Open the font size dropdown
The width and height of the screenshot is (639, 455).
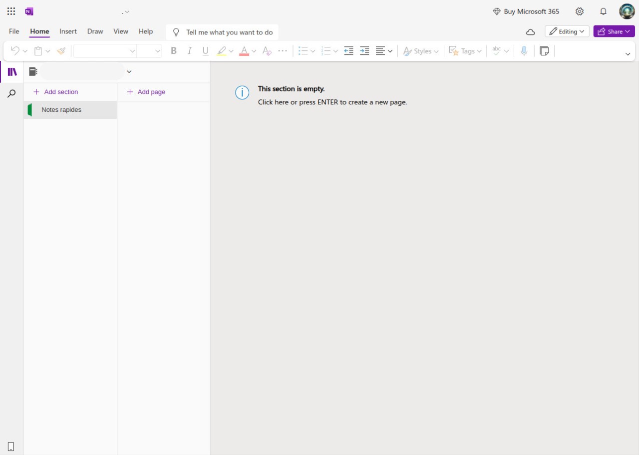[150, 50]
